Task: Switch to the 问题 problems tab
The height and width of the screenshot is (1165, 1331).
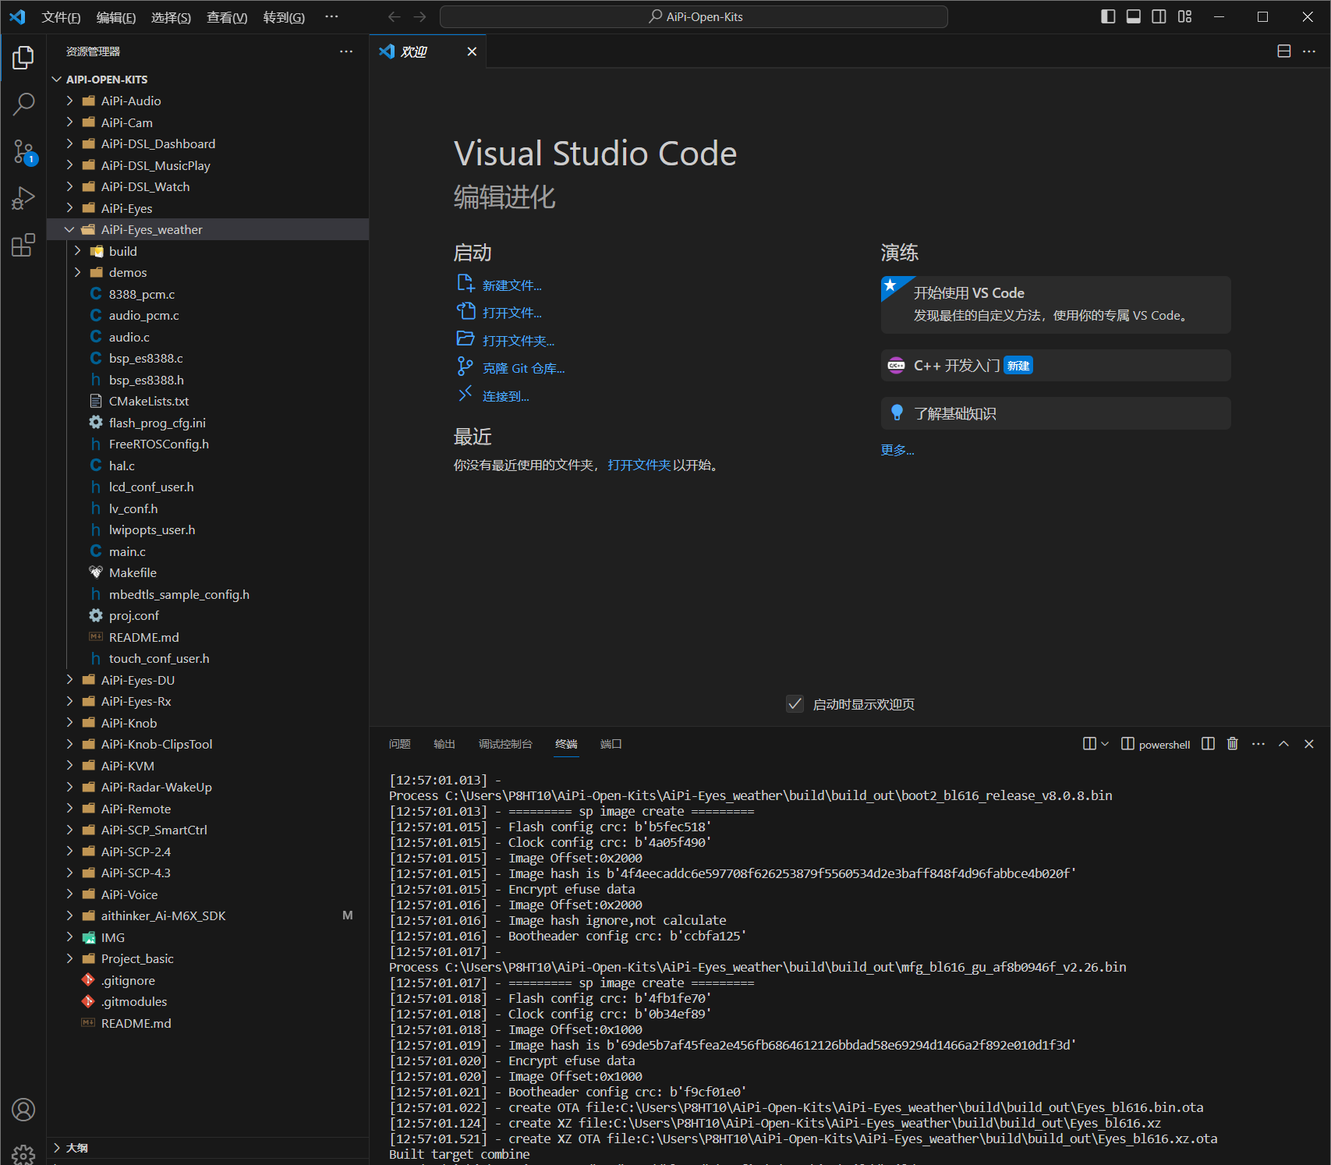Action: [399, 744]
